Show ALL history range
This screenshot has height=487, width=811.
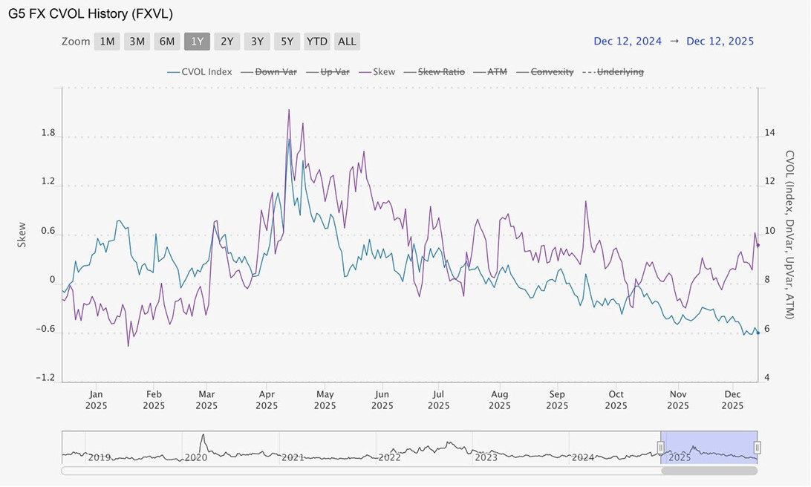(347, 42)
